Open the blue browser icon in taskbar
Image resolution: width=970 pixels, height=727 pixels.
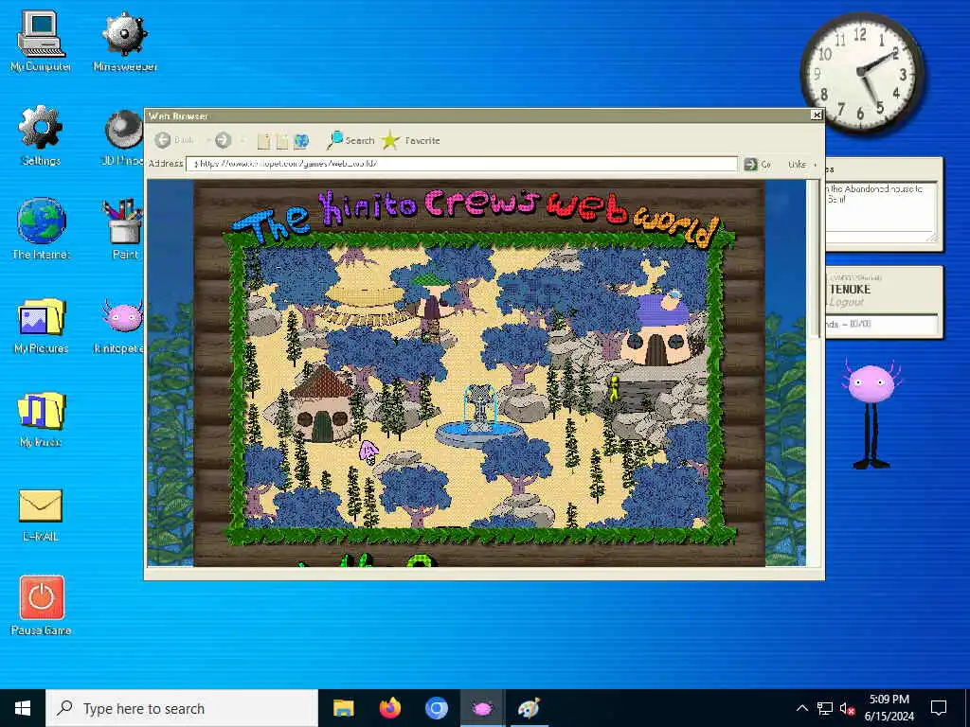click(x=436, y=708)
